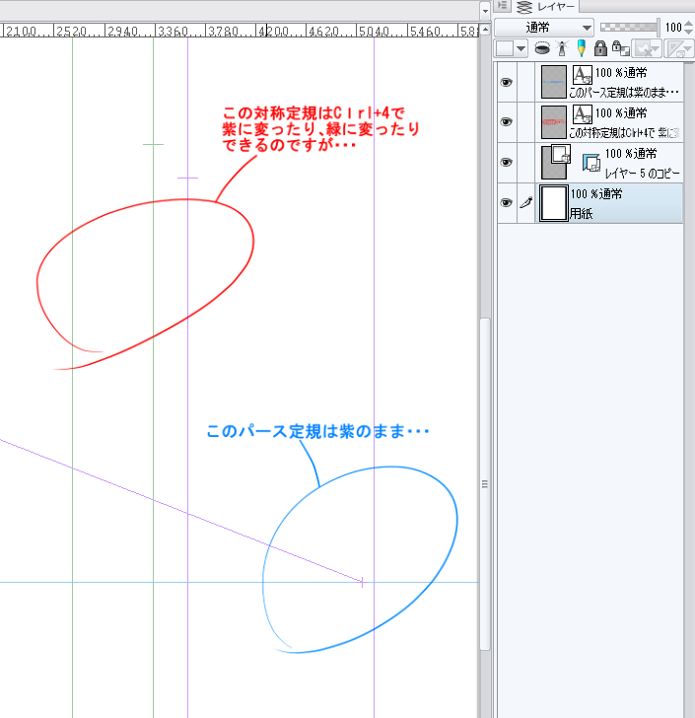Select the 用紙 layer name
695x718 pixels.
[581, 213]
